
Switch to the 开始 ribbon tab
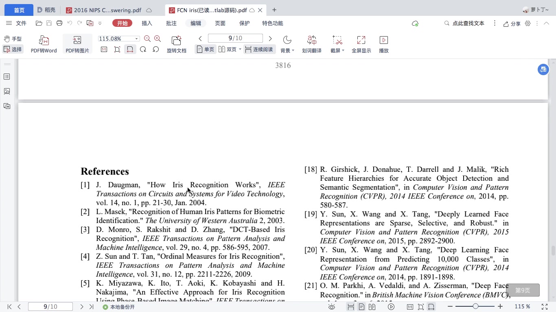[123, 23]
